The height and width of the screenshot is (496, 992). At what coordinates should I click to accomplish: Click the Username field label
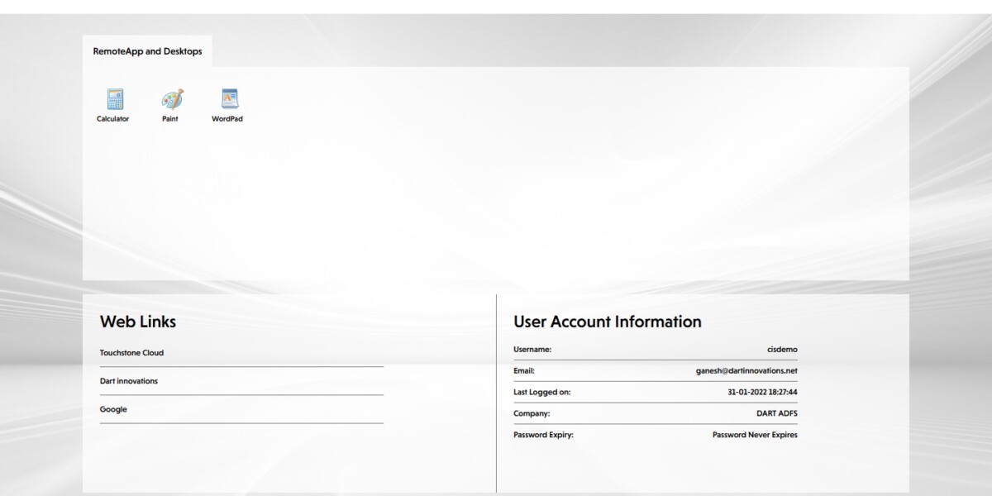click(532, 350)
